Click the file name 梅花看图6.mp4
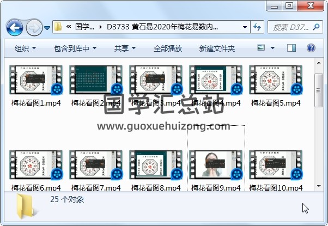 pyautogui.click(x=36, y=187)
